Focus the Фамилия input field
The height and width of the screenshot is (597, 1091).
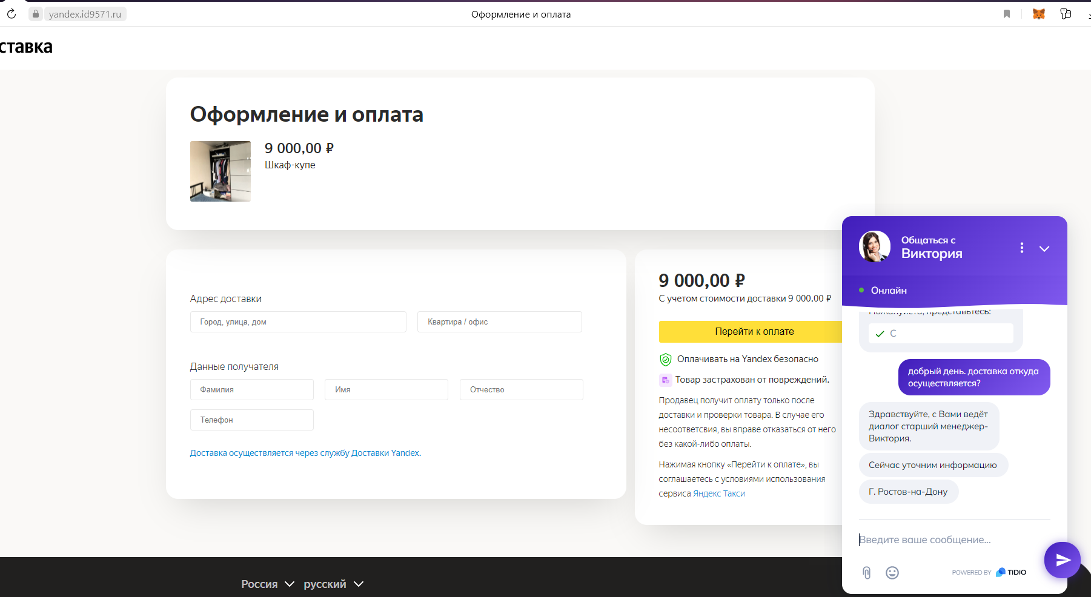252,389
